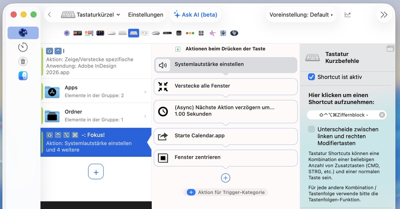Select the Notch Bar trigger type icon

(x=179, y=33)
